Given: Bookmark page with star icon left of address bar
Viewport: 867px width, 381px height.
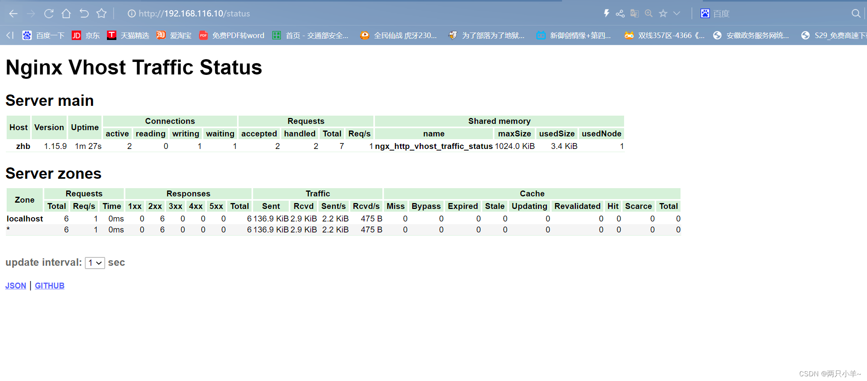Looking at the screenshot, I should click(101, 14).
